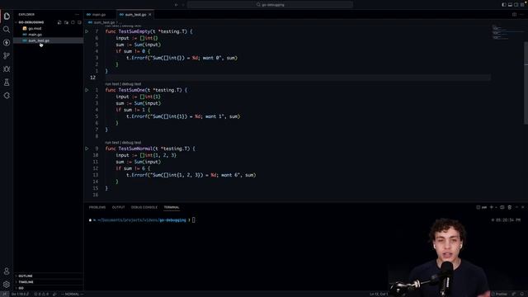Click Refresh Explorer icon
528x297 pixels.
[x=73, y=22]
